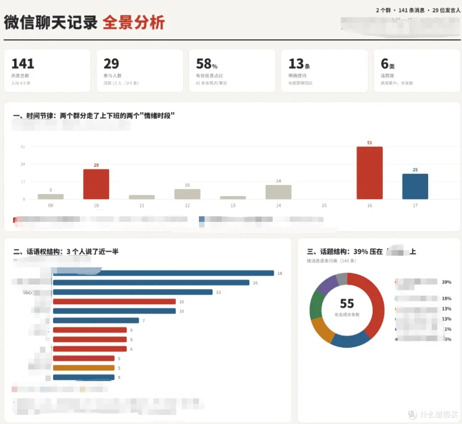Click the bottom blue speaker bar valued 5

[84, 377]
